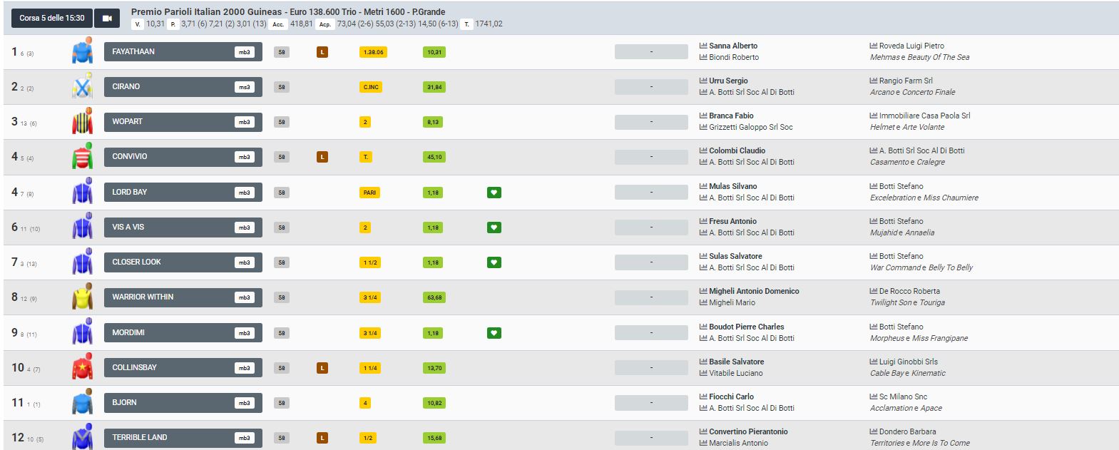Click the green 63,68 odds badge
This screenshot has width=1119, height=450.
[x=434, y=297]
